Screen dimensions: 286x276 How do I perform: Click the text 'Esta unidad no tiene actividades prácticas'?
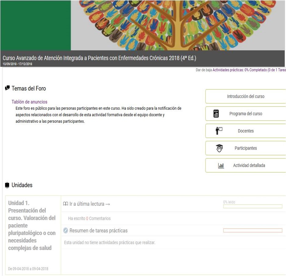pos(110,243)
